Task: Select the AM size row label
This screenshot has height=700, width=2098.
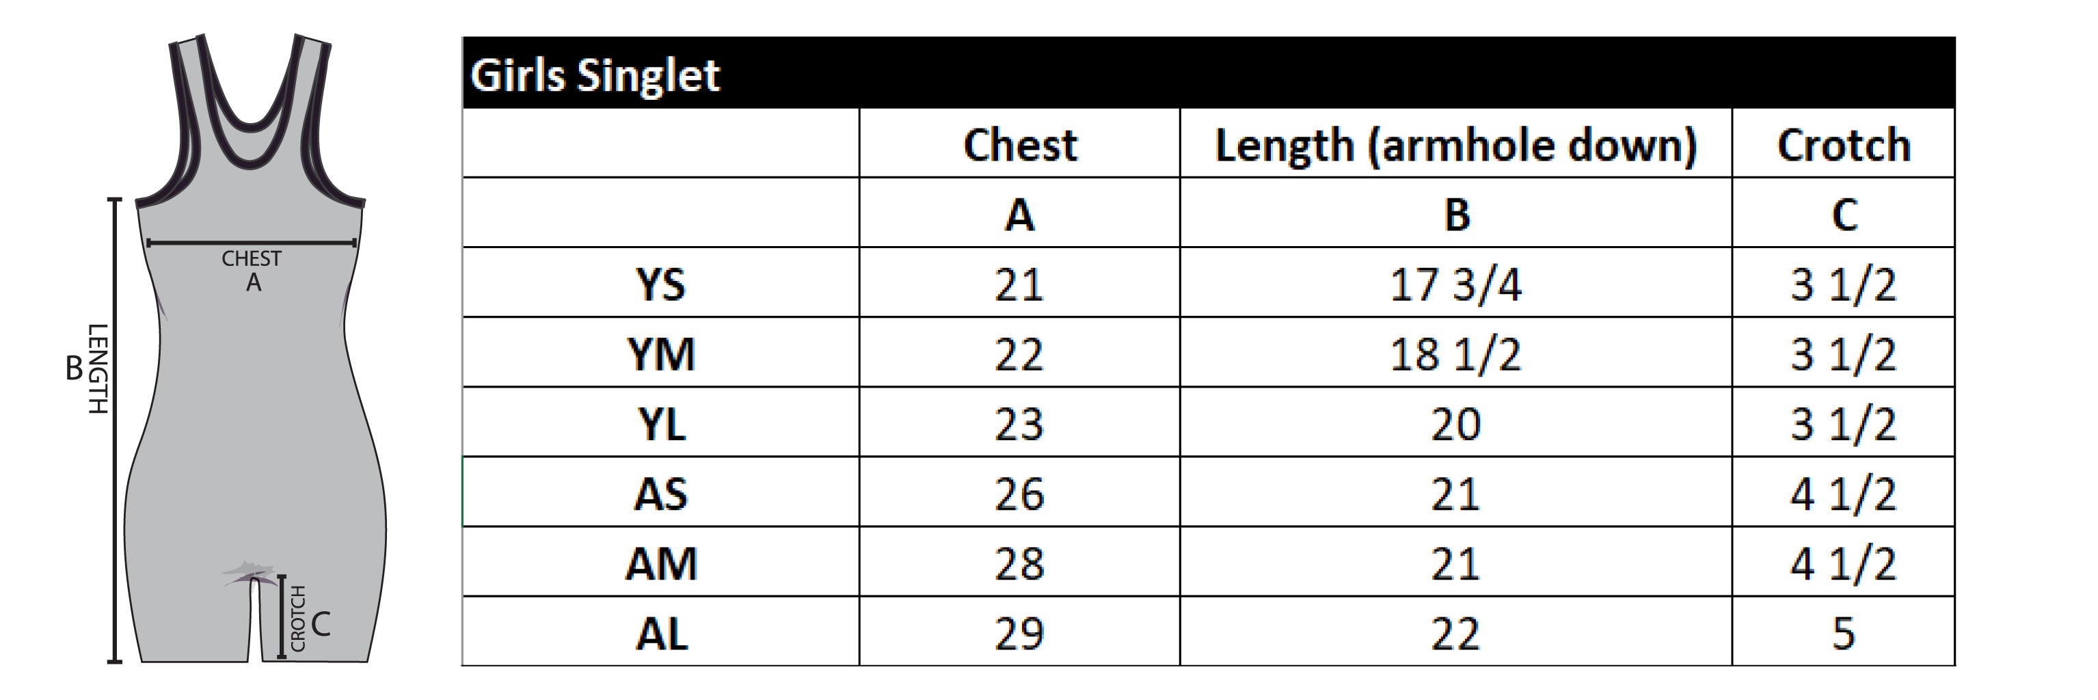Action: [x=660, y=563]
